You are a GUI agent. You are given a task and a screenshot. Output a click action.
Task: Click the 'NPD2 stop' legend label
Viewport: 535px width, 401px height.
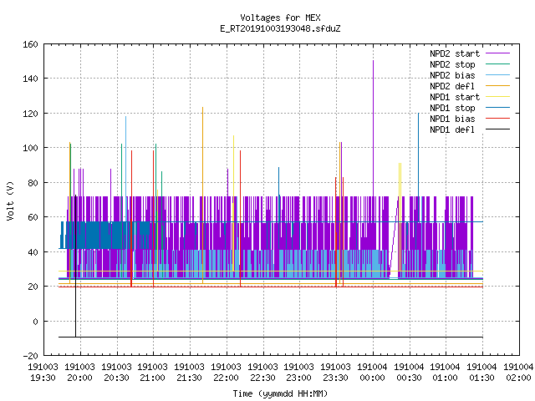click(452, 64)
